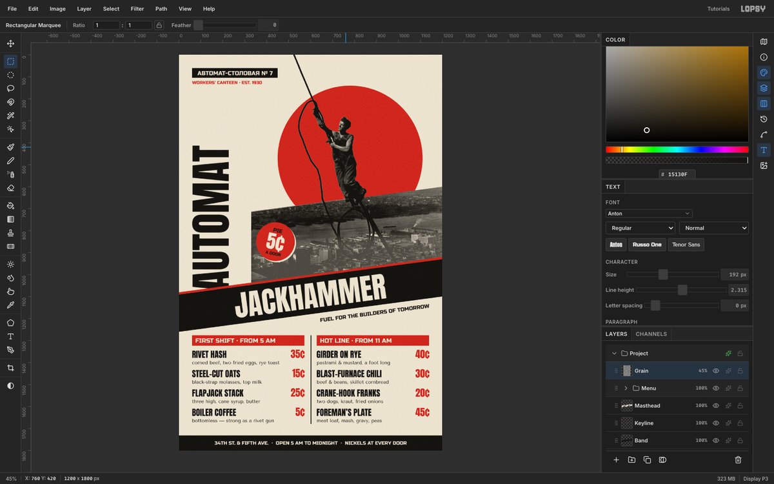Edit the Letter spacing value field
The image size is (774, 484).
735,305
